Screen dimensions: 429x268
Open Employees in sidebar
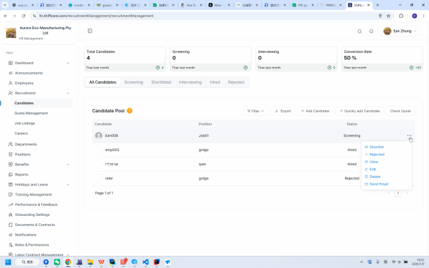point(24,83)
